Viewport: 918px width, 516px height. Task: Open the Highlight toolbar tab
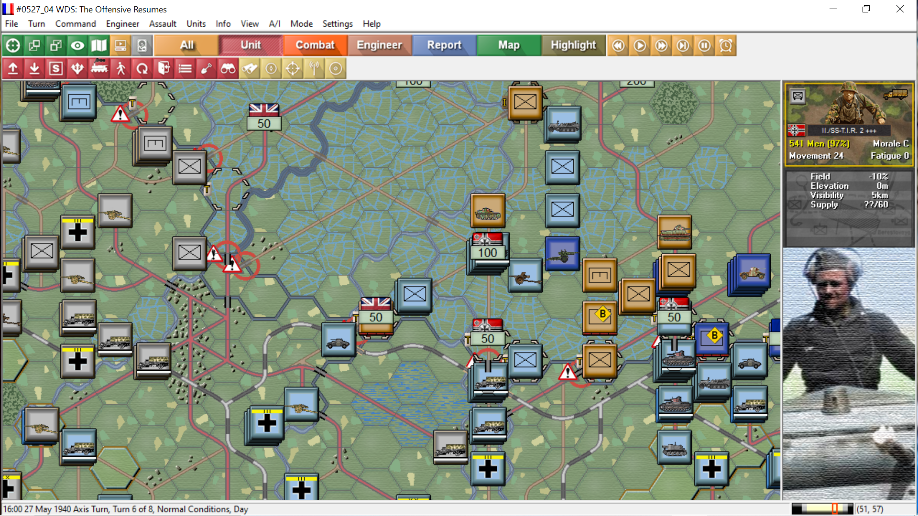click(573, 45)
